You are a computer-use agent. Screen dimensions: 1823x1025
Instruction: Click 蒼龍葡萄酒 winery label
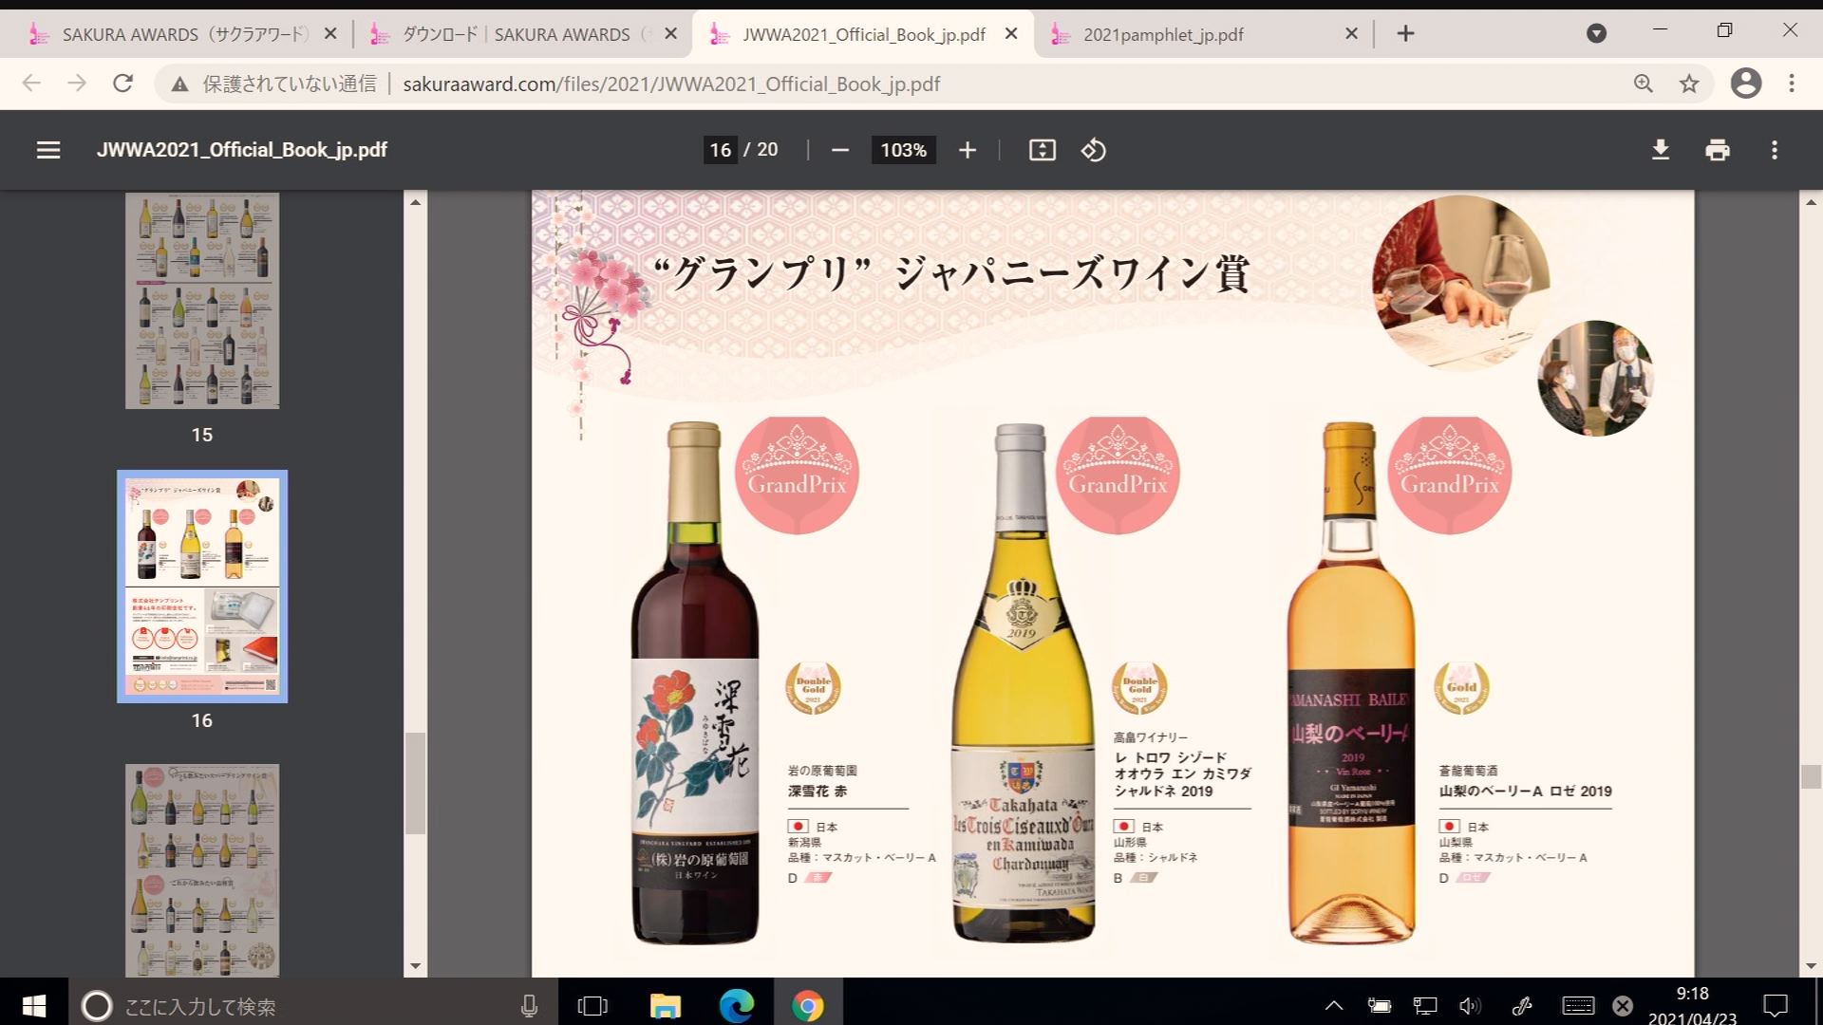1468,771
